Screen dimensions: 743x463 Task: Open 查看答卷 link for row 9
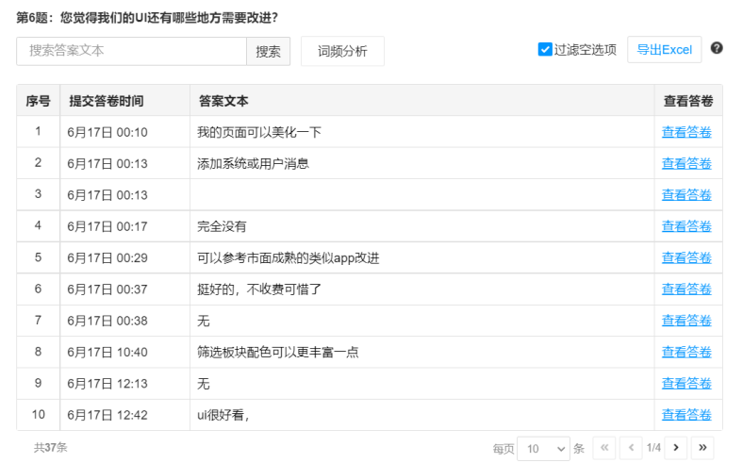pyautogui.click(x=686, y=384)
